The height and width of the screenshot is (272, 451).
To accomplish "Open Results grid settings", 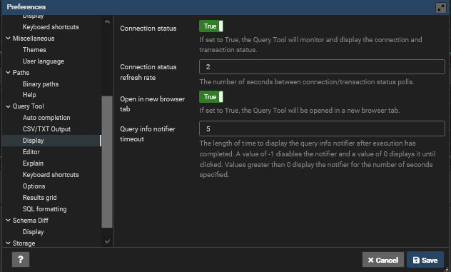I will point(40,198).
